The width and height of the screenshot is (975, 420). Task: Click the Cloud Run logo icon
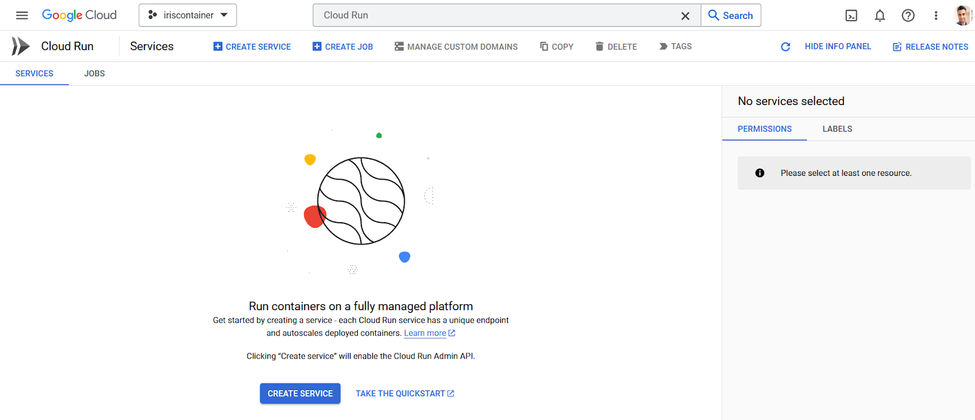(21, 46)
